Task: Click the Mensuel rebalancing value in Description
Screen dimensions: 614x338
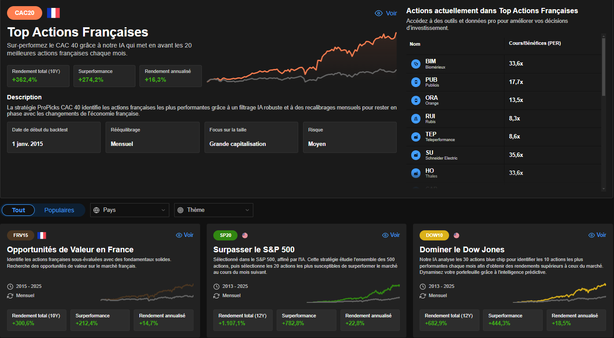Action: pos(122,144)
